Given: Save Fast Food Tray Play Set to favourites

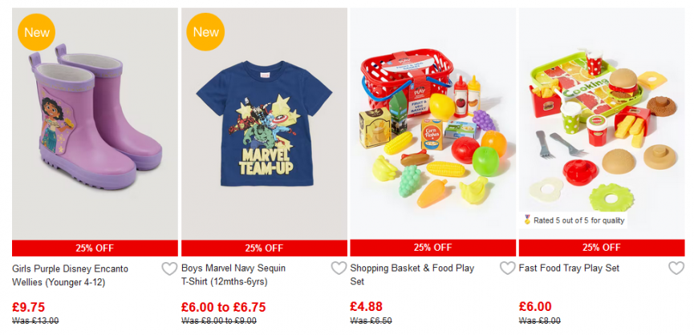Looking at the screenshot, I should (x=676, y=268).
